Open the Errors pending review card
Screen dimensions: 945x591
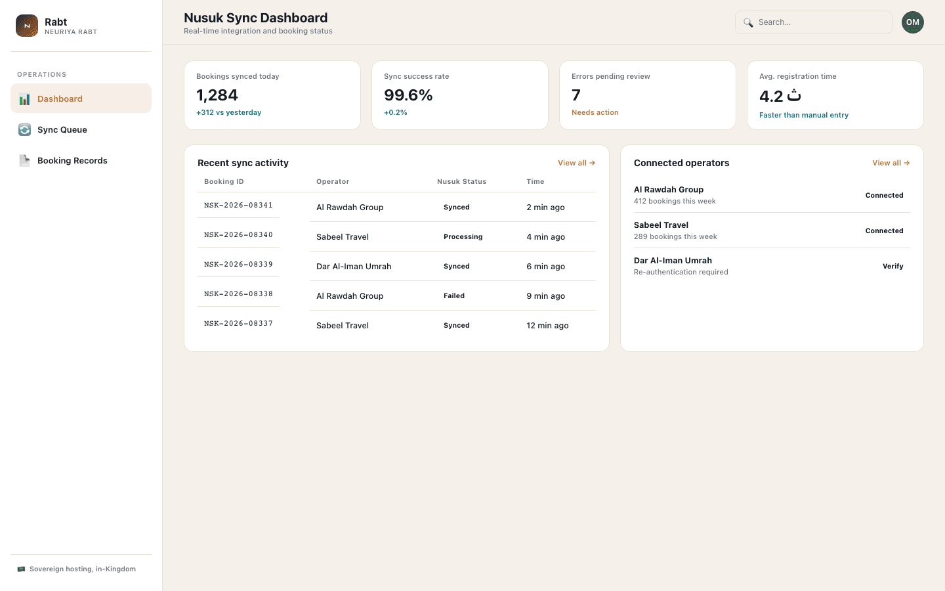coord(648,95)
